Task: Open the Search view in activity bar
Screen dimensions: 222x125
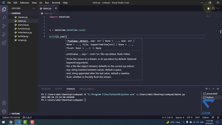Action: click(4, 18)
